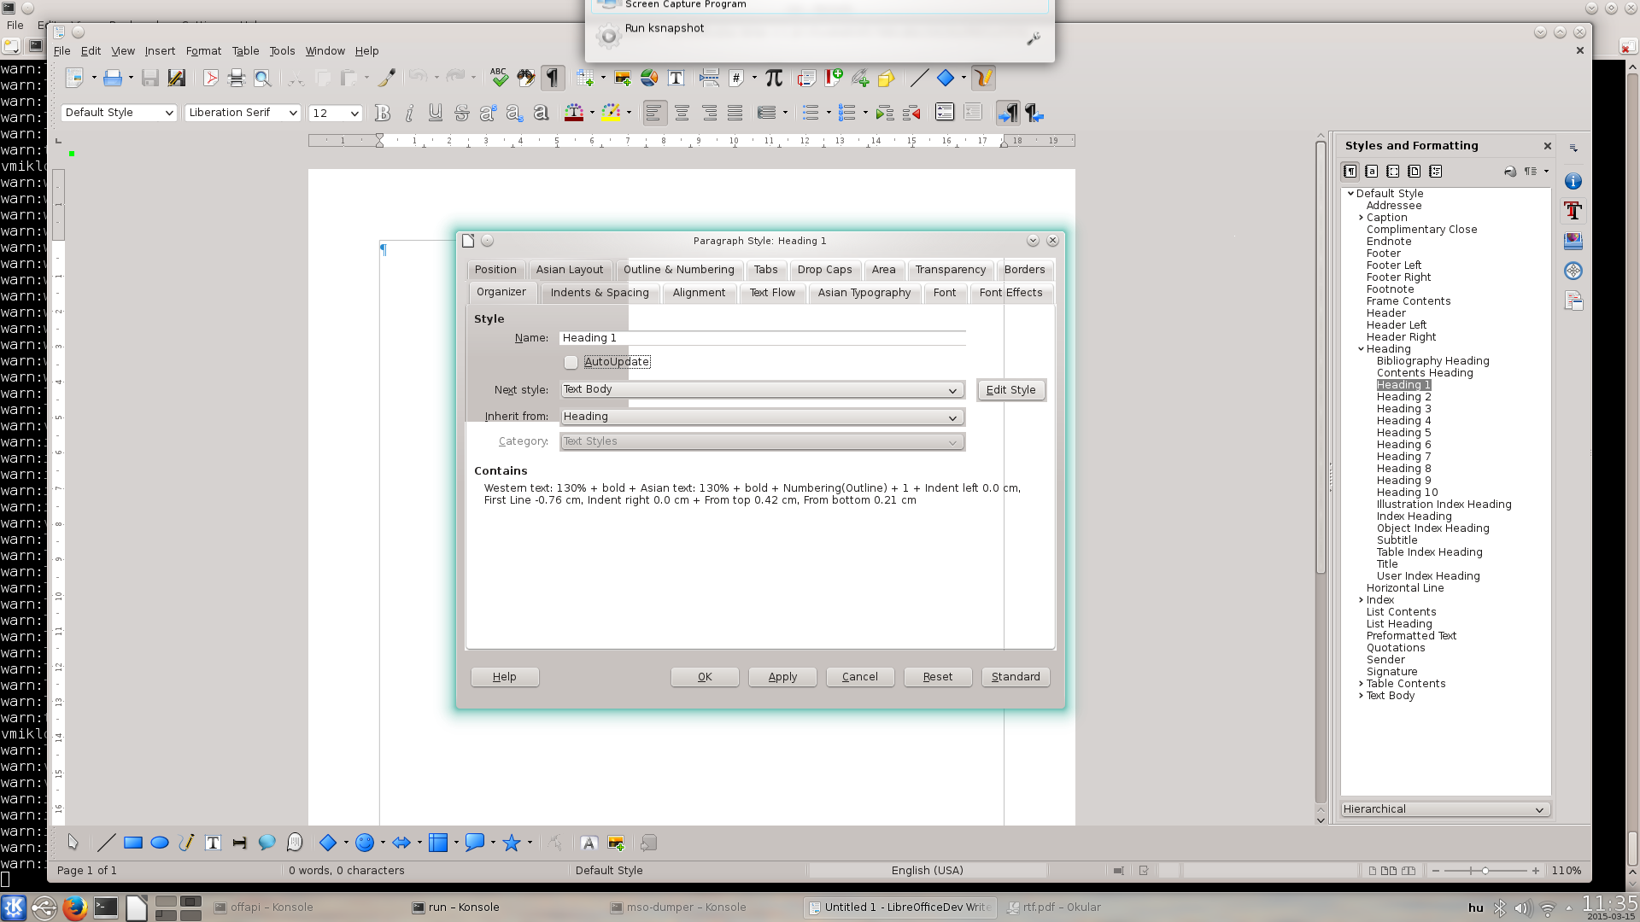Click the OK button in dialog
This screenshot has width=1640, height=922.
[x=705, y=677]
